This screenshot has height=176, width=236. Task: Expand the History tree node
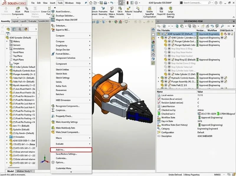click(x=7, y=41)
